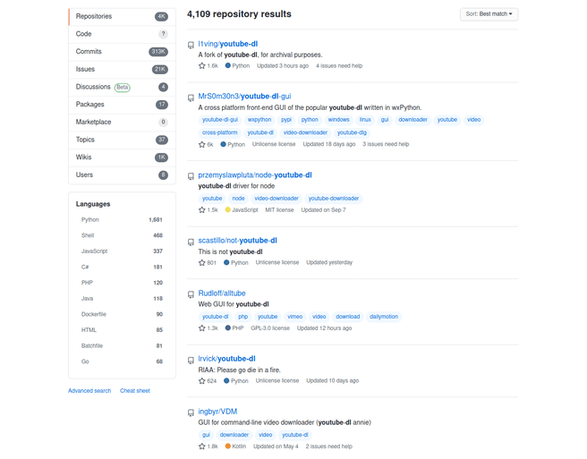Switch to the Commits results tab
Viewport: 587px width, 459px height.
point(89,52)
